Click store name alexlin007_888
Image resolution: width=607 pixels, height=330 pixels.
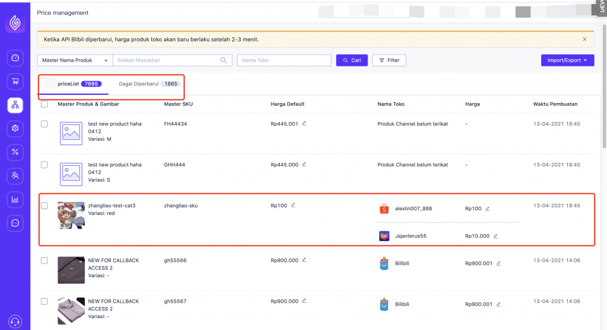point(413,209)
